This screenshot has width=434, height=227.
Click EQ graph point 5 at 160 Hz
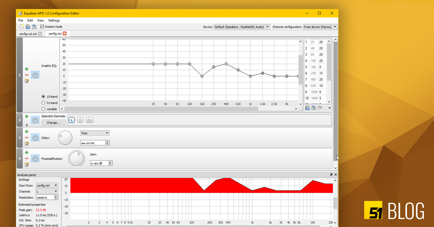click(x=202, y=76)
